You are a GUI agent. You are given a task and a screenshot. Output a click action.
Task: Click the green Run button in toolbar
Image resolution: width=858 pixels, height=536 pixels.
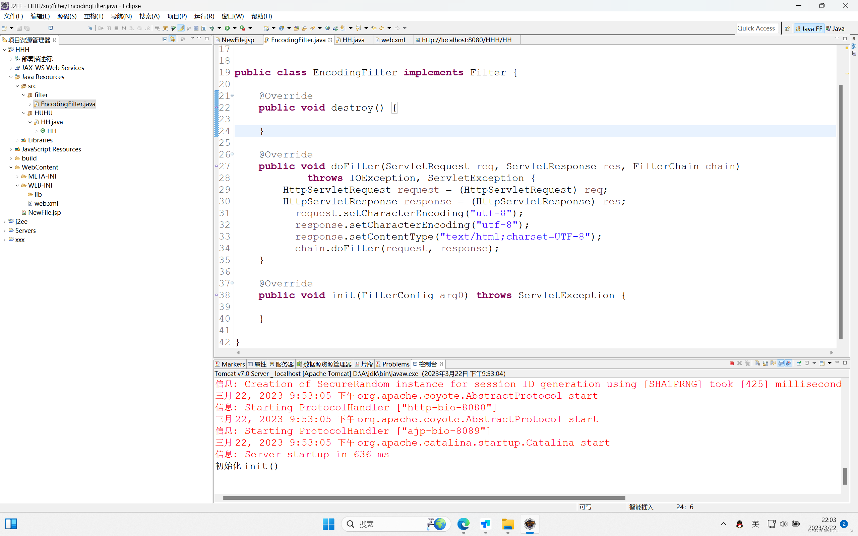tap(227, 28)
